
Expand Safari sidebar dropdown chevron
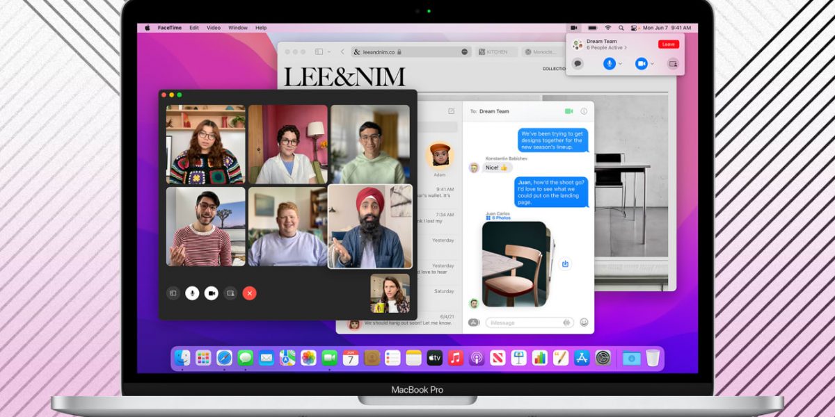coord(328,52)
